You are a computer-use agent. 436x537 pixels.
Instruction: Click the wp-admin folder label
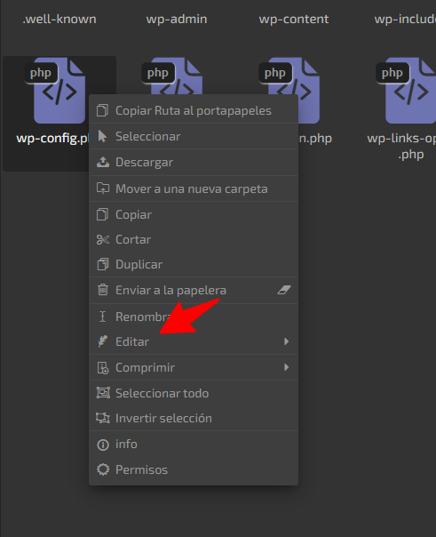(177, 19)
